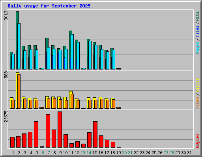Image resolution: width=202 pixels, height=157 pixels.
Task: Click the tallest yellow Visits bar
Action: [17, 90]
